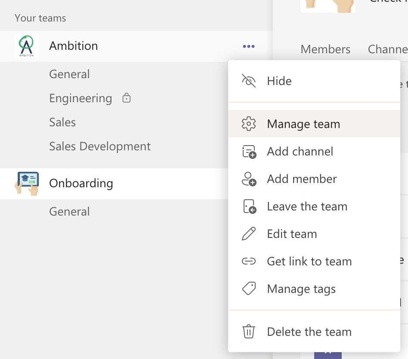Image resolution: width=408 pixels, height=359 pixels.
Task: Click the trash can icon
Action: click(249, 332)
